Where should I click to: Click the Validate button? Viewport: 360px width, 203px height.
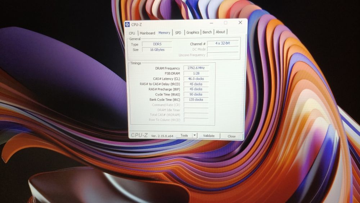[209, 136]
